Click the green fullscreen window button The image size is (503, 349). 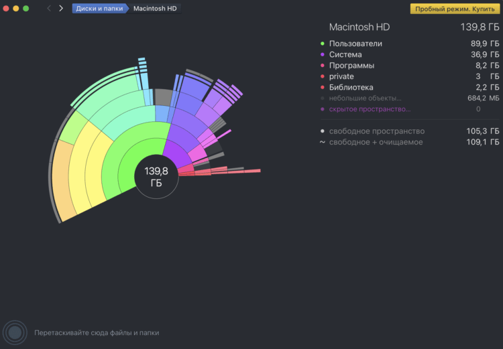coord(26,9)
